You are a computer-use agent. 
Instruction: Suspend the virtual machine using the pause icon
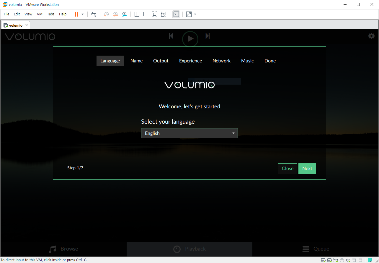[x=76, y=14]
